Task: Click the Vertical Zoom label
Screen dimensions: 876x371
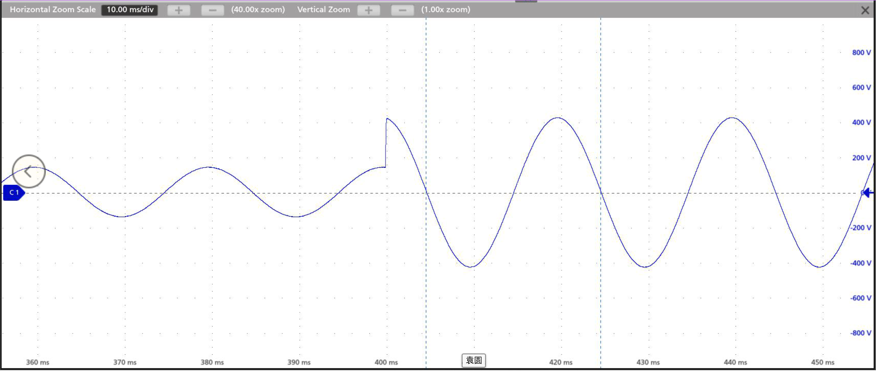Action: click(324, 10)
